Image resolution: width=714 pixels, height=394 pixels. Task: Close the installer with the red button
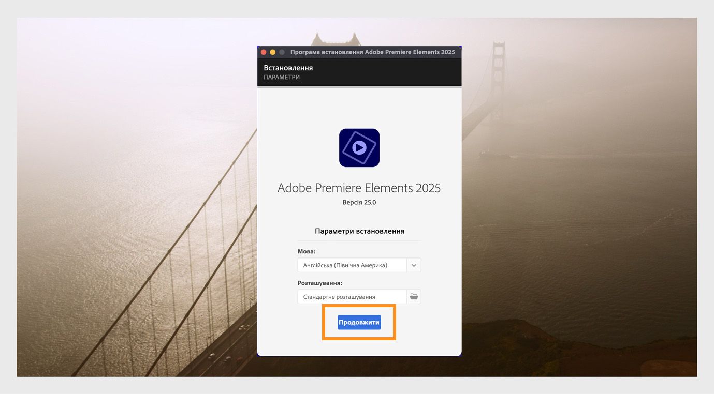pyautogui.click(x=264, y=52)
